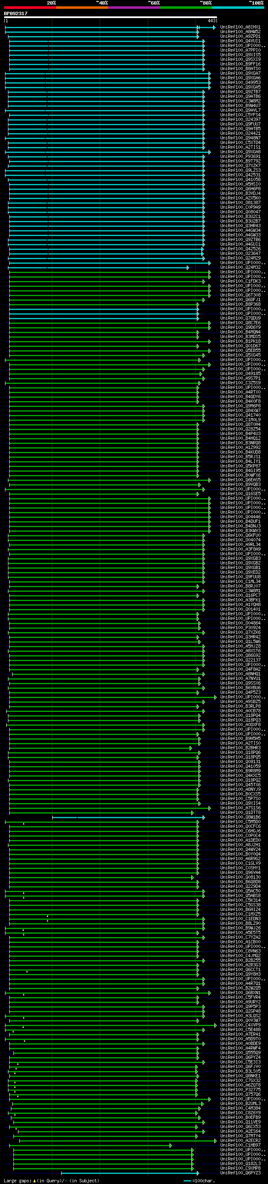The image size is (268, 1184).
Task: Click the BP092317 query name
Action: click(15, 13)
